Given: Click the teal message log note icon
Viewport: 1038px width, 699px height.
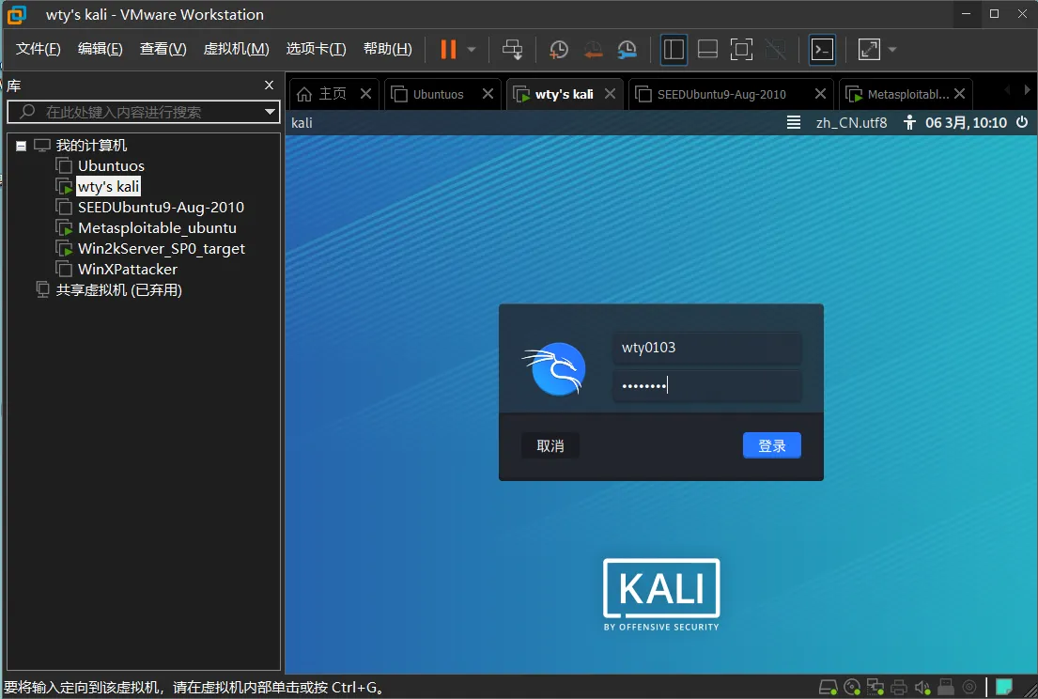Looking at the screenshot, I should 1004,687.
